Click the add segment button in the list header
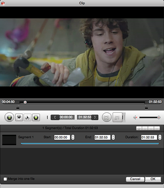164x188 pixels. (139, 128)
